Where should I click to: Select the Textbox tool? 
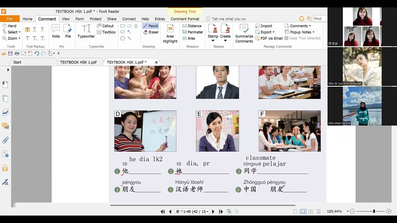tap(106, 32)
